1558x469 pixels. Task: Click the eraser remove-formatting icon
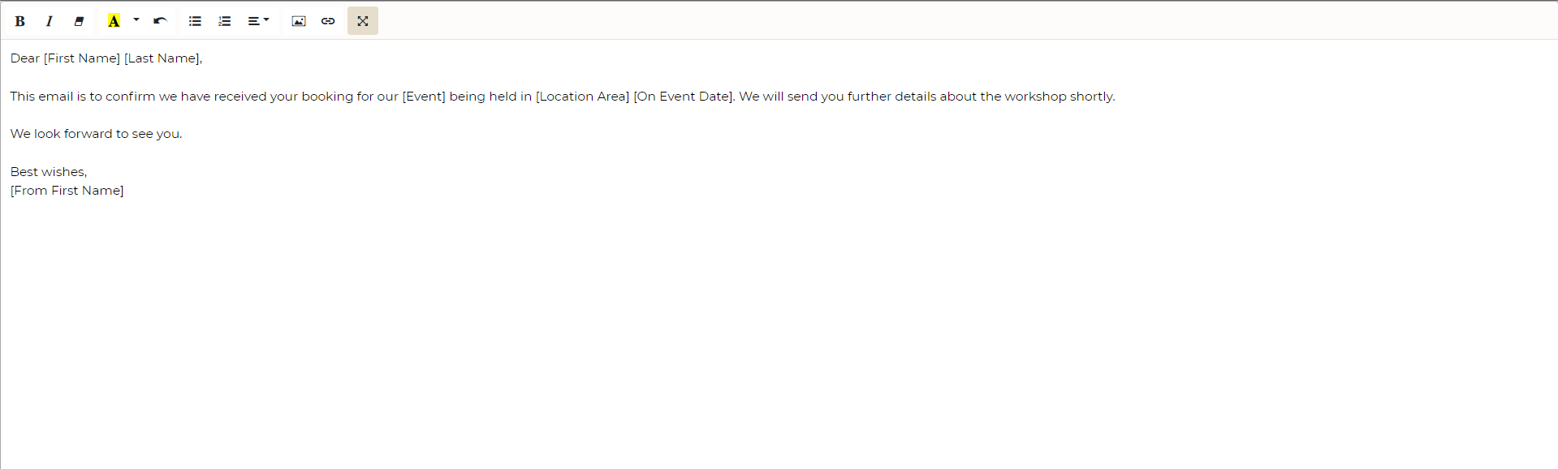pos(79,21)
